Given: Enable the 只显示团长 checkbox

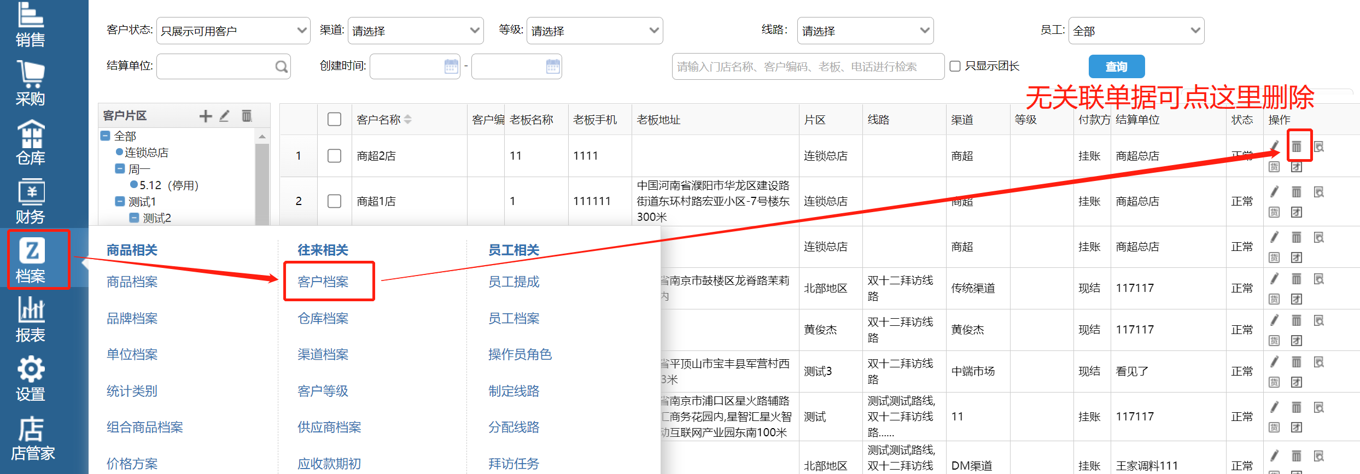Looking at the screenshot, I should click(x=955, y=66).
